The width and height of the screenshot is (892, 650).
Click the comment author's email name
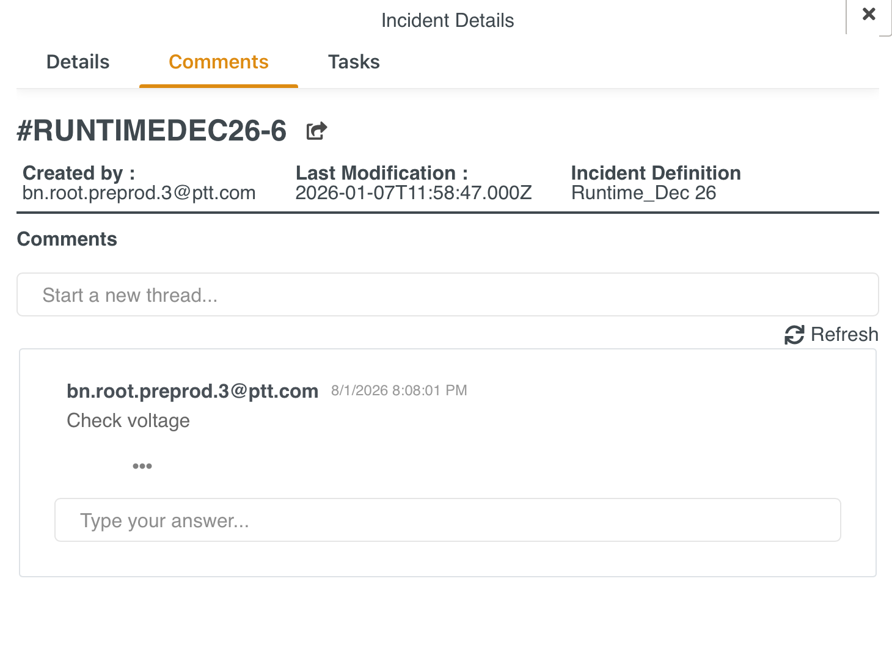coord(192,391)
